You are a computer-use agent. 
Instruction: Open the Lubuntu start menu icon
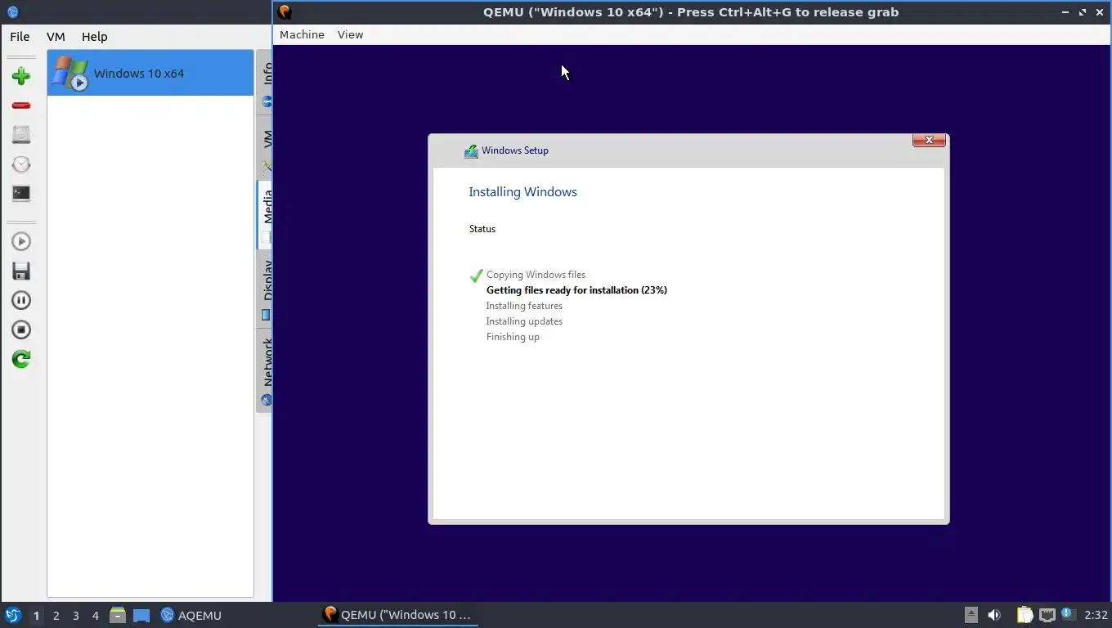tap(12, 615)
